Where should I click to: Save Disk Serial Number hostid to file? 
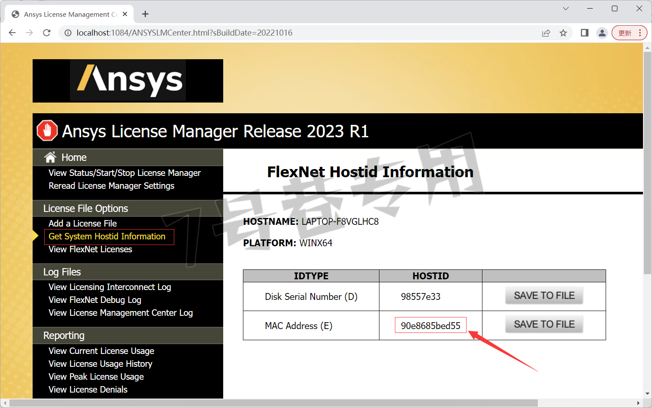[x=544, y=296]
